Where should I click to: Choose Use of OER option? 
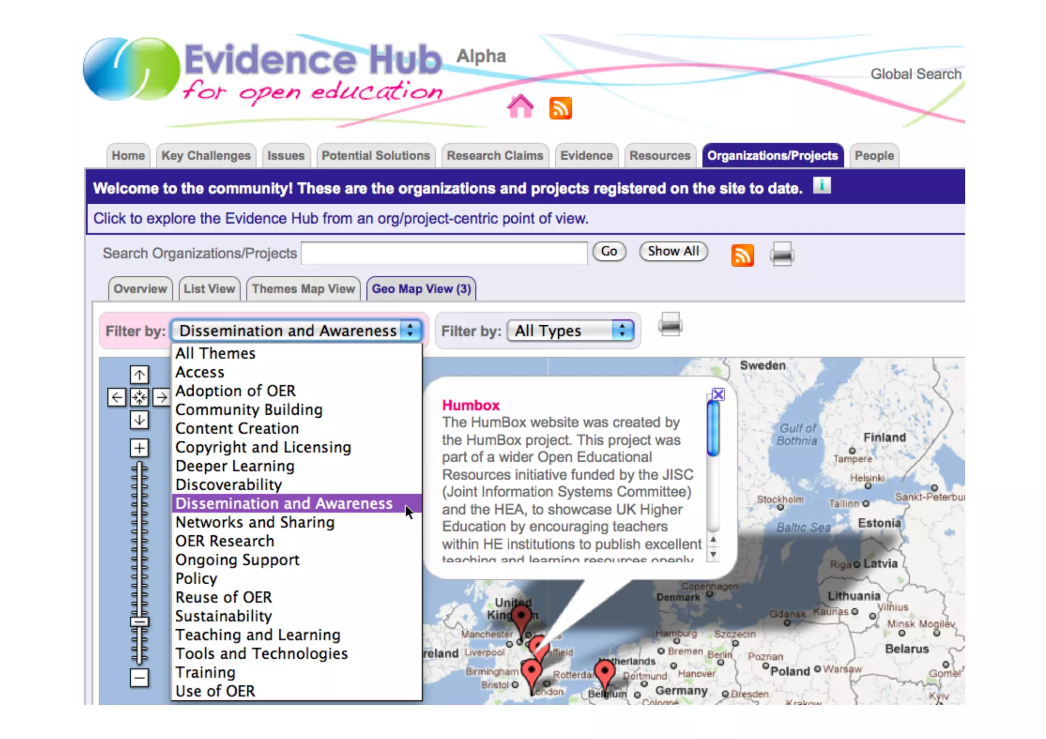click(x=296, y=690)
